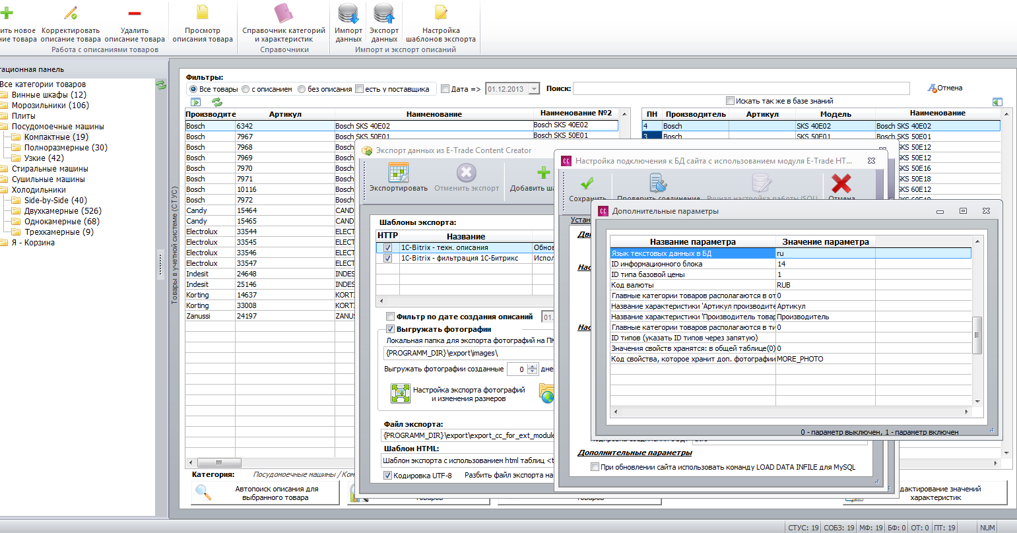
Task: Tick the есть у поставщика checkbox
Action: point(360,89)
